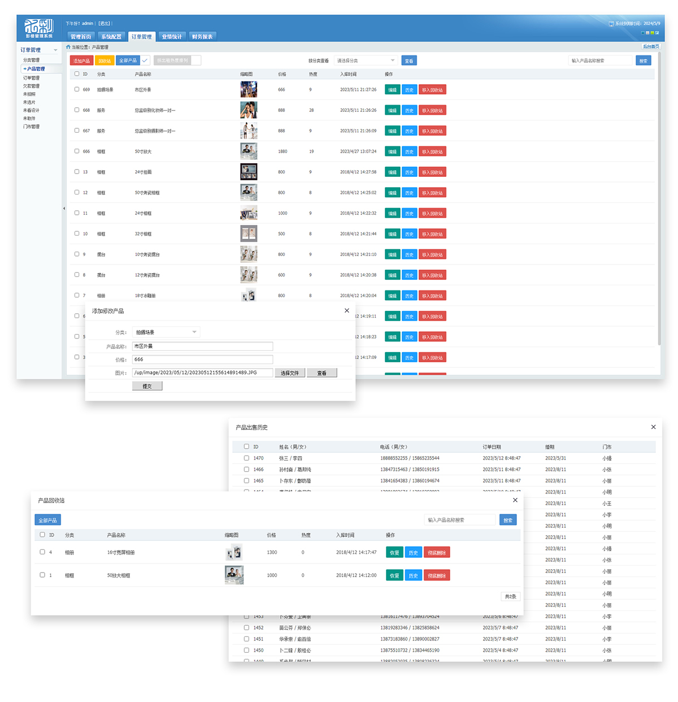Screen dimensions: 678x702
Task: Open the thumbnail image of product 669
Action: [x=249, y=89]
